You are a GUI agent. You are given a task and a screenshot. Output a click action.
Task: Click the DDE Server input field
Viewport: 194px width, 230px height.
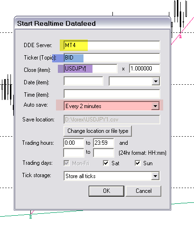[112, 45]
